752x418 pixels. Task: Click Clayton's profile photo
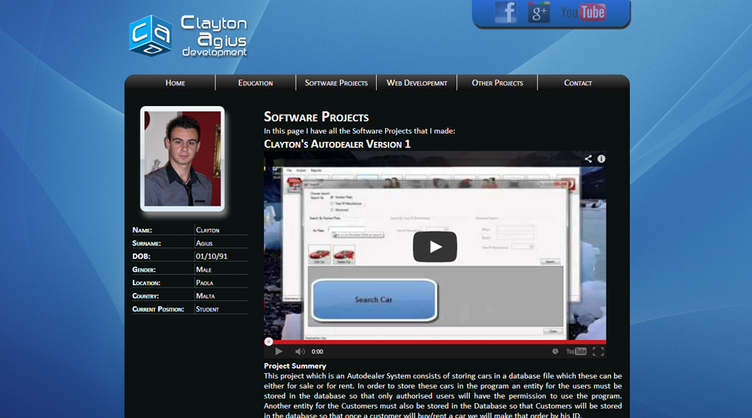[182, 159]
